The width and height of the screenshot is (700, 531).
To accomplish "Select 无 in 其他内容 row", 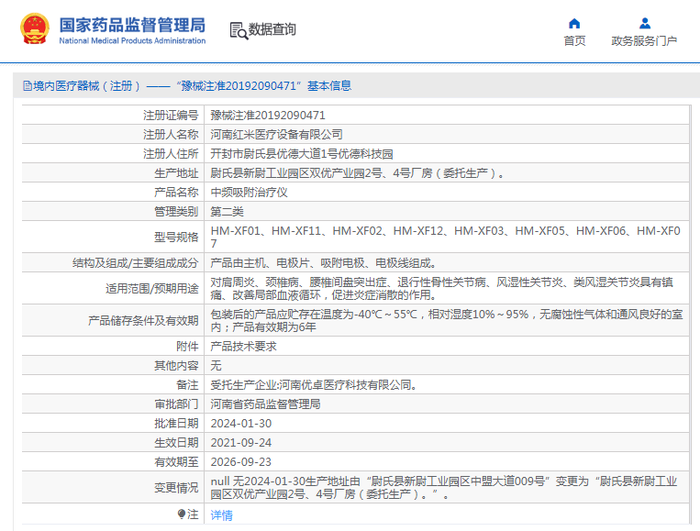I will [216, 365].
